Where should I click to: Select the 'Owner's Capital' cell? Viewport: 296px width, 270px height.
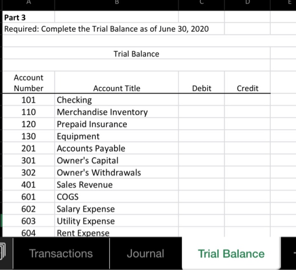(116, 160)
